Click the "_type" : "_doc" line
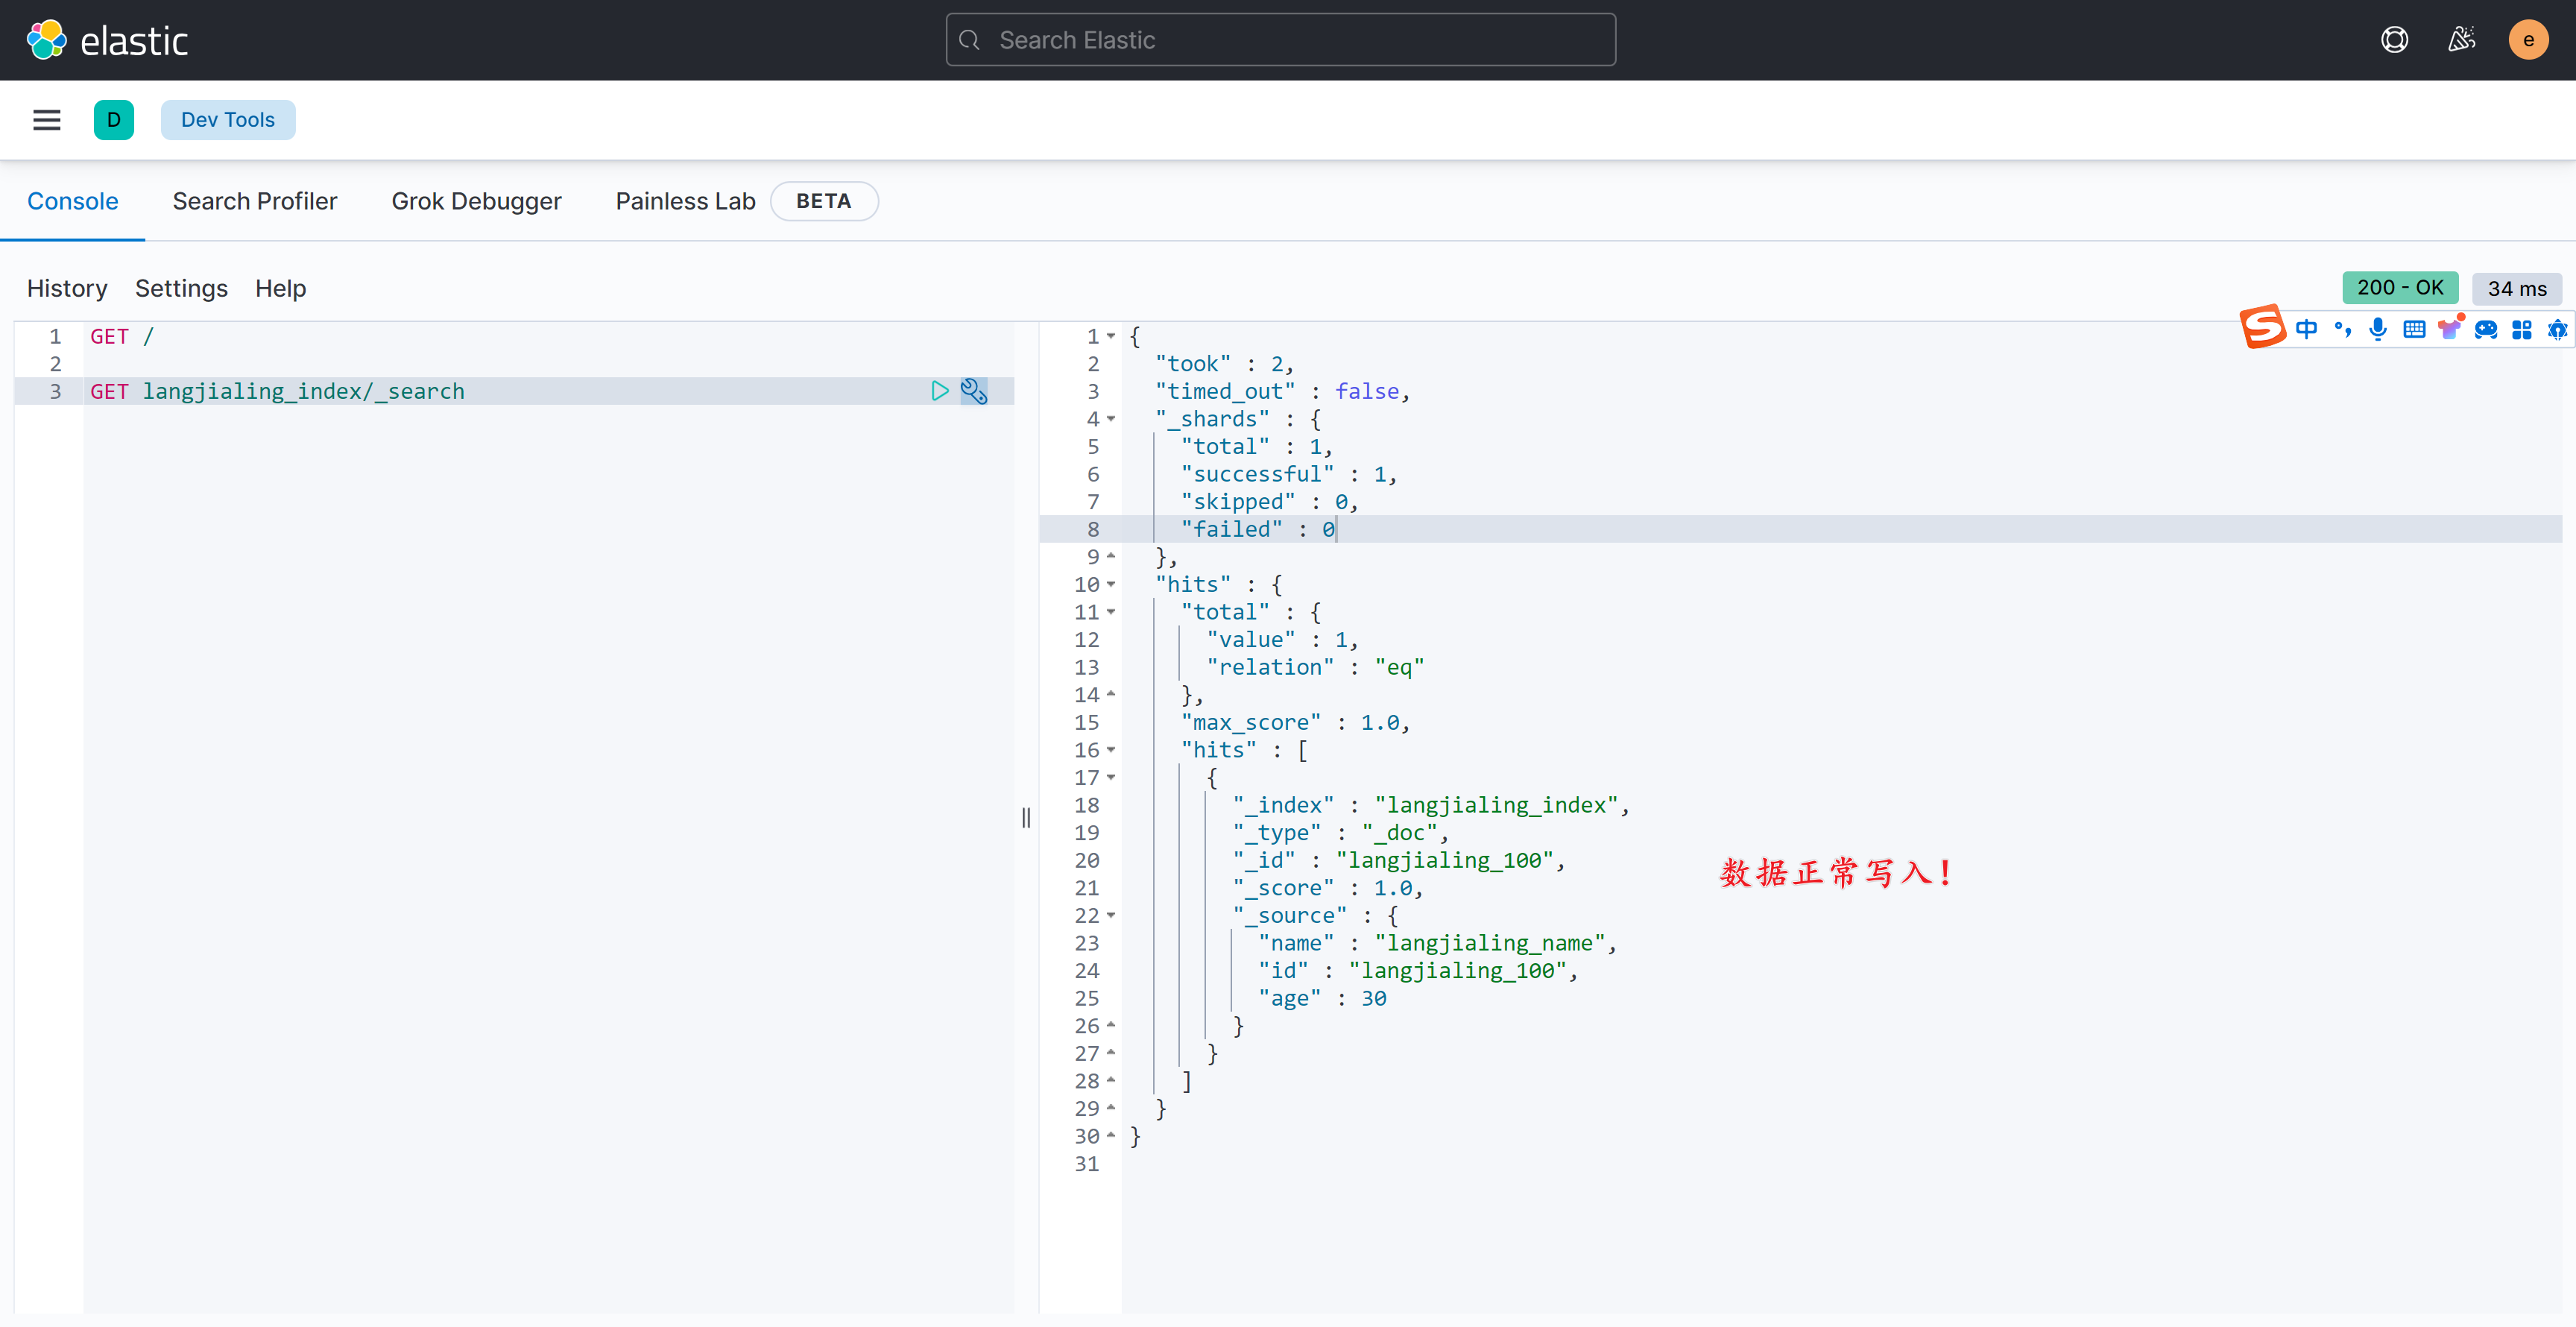The height and width of the screenshot is (1327, 2576). tap(1340, 832)
